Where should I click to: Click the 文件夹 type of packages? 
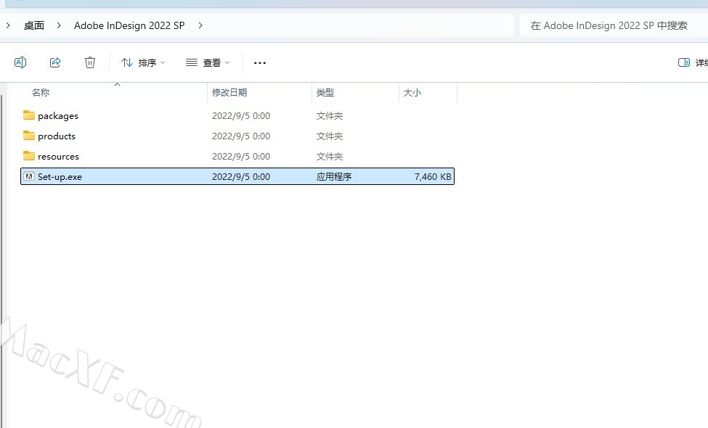pos(329,116)
